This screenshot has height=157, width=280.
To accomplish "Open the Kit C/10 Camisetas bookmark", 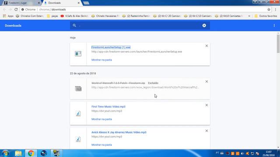I will click(x=198, y=16).
